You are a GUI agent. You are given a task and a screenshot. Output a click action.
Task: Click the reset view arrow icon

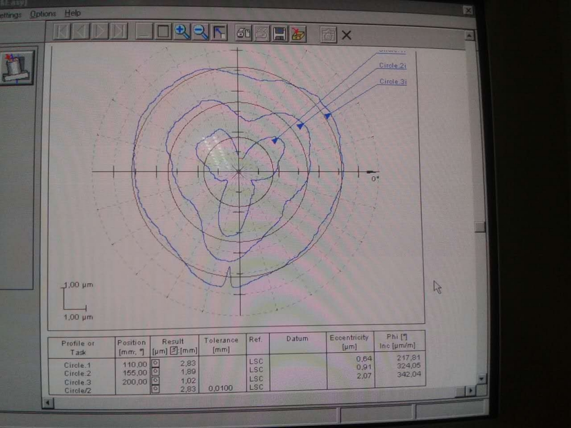point(219,32)
